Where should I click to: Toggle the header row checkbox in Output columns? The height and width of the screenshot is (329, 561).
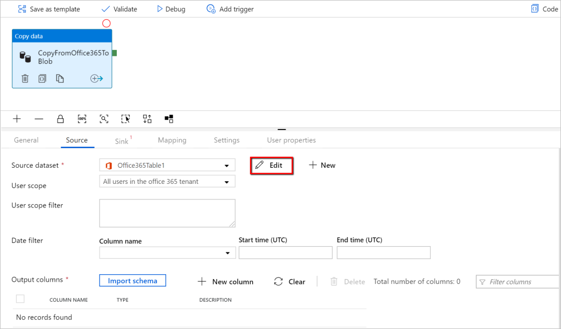point(20,299)
